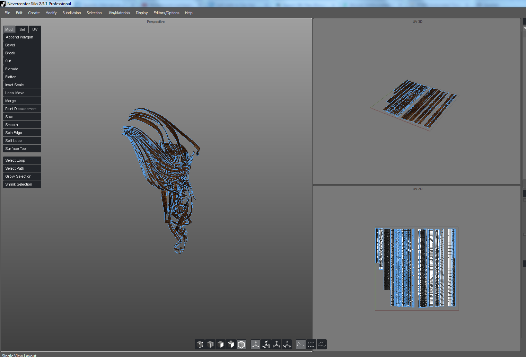Activate face selection mode icon

pos(221,345)
